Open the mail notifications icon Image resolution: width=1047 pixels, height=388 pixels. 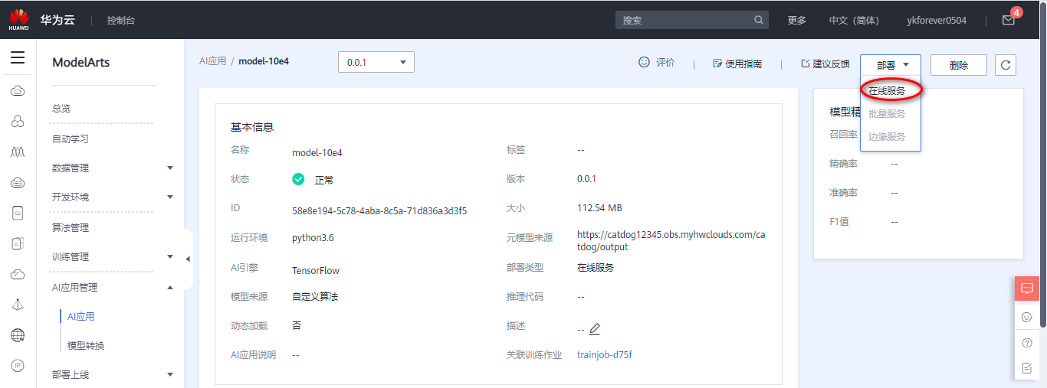tap(1009, 20)
